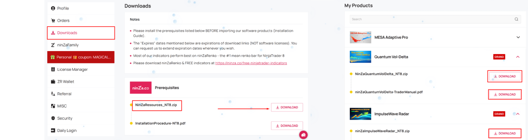
Task: Click the My Products search field
Action: 435,19
